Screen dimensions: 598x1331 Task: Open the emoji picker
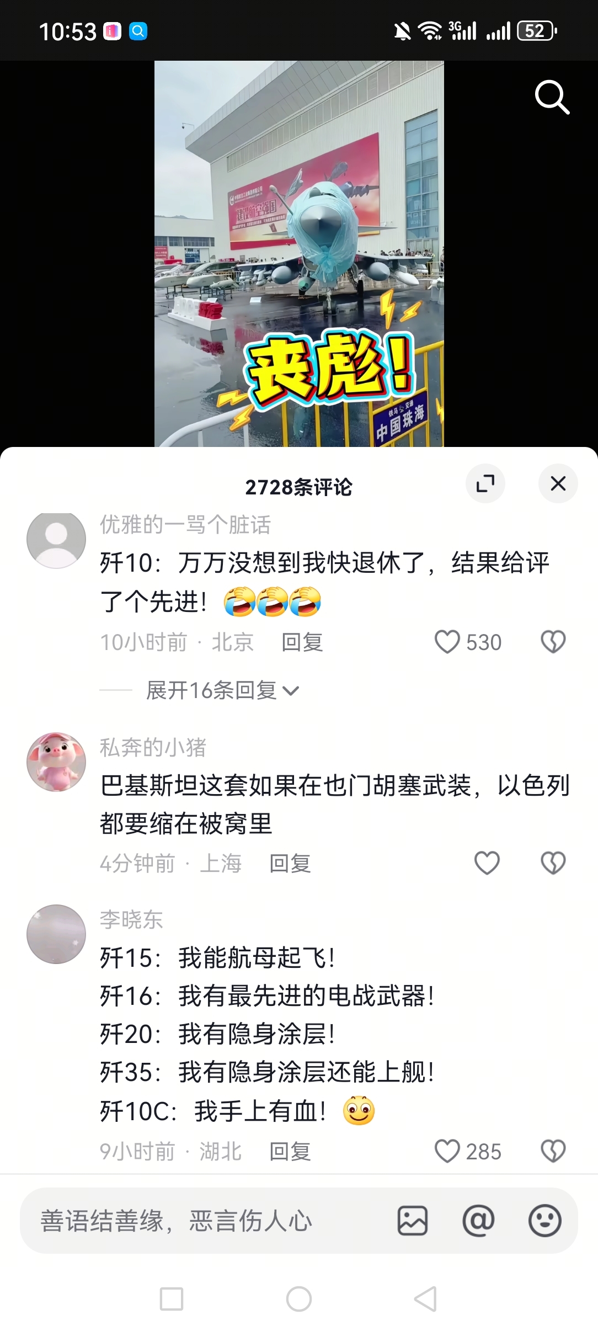545,1221
